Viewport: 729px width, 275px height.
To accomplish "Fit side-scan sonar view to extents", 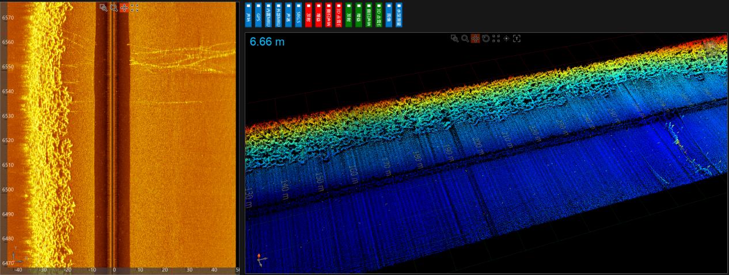I will pyautogui.click(x=135, y=7).
